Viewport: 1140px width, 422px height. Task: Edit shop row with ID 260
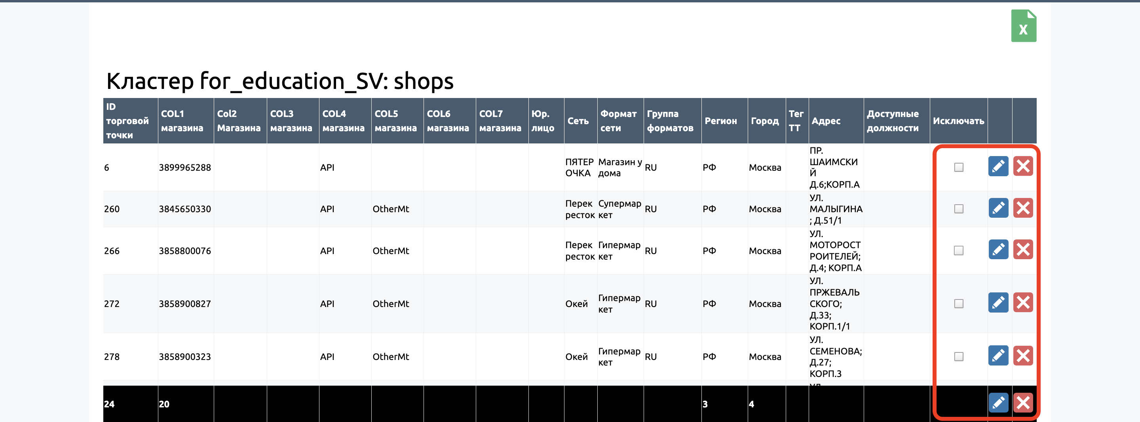(x=998, y=208)
